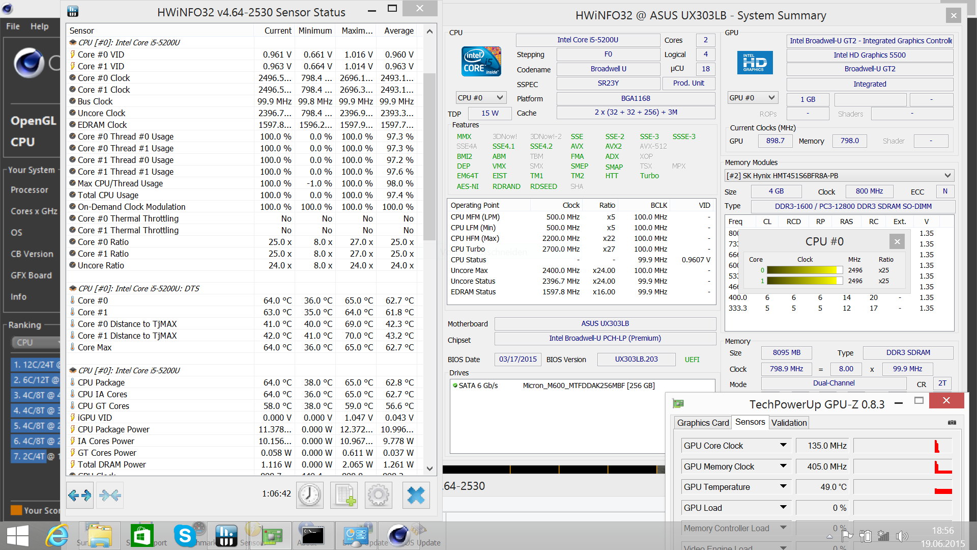Open GPU-Z icon in taskbar
The height and width of the screenshot is (550, 977).
click(x=271, y=536)
